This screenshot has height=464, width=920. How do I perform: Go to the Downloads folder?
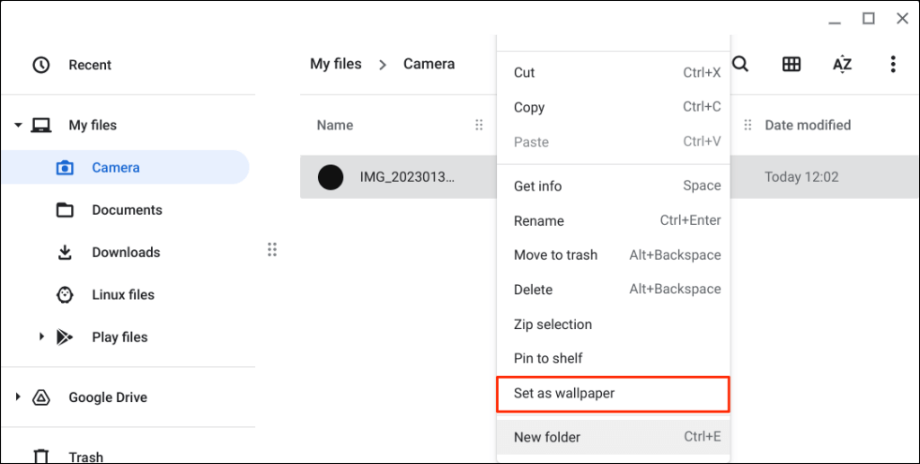click(x=126, y=253)
